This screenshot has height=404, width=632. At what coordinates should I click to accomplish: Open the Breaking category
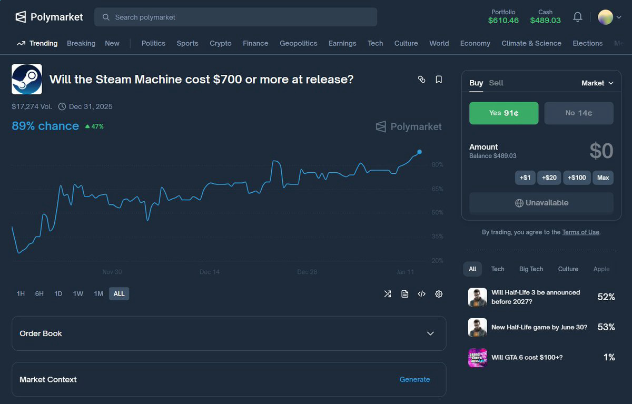point(81,43)
